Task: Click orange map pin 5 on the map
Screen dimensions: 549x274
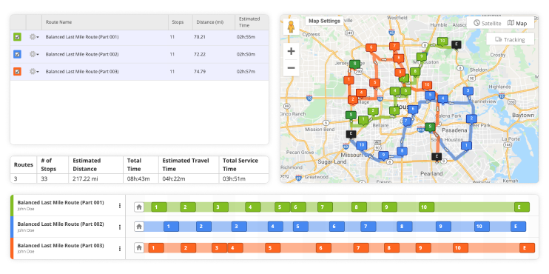Action: [x=374, y=84]
